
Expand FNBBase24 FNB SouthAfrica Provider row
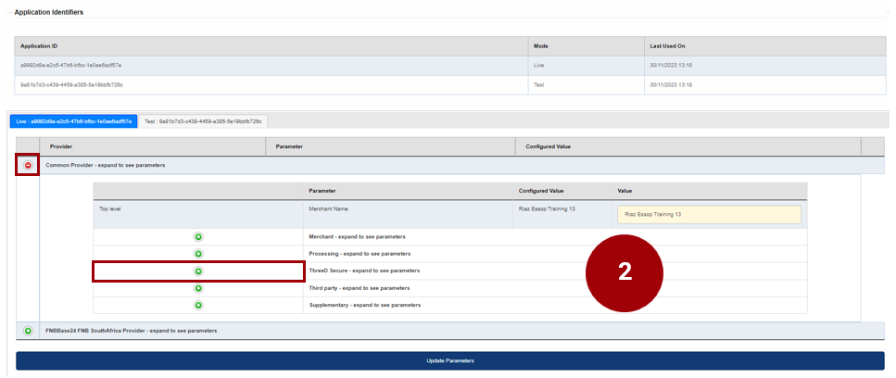28,331
